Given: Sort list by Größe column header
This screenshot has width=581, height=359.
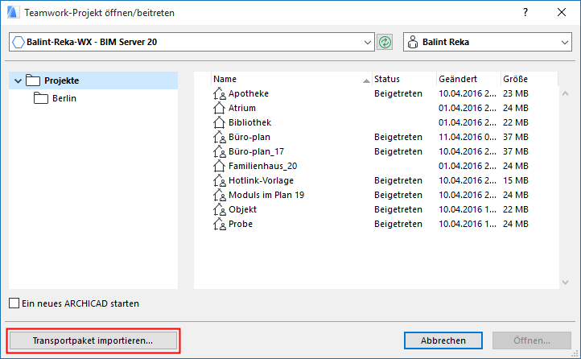Looking at the screenshot, I should pyautogui.click(x=529, y=79).
